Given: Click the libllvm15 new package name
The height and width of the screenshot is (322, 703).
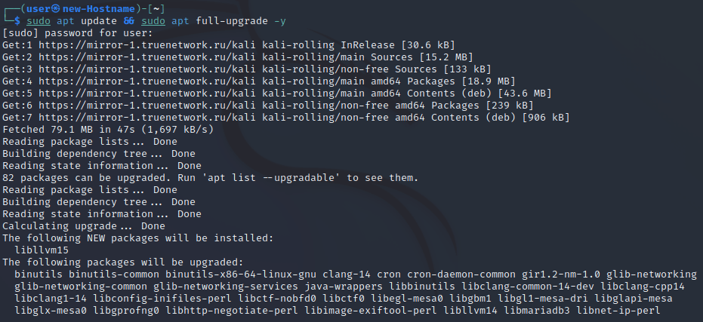Looking at the screenshot, I should pos(42,250).
